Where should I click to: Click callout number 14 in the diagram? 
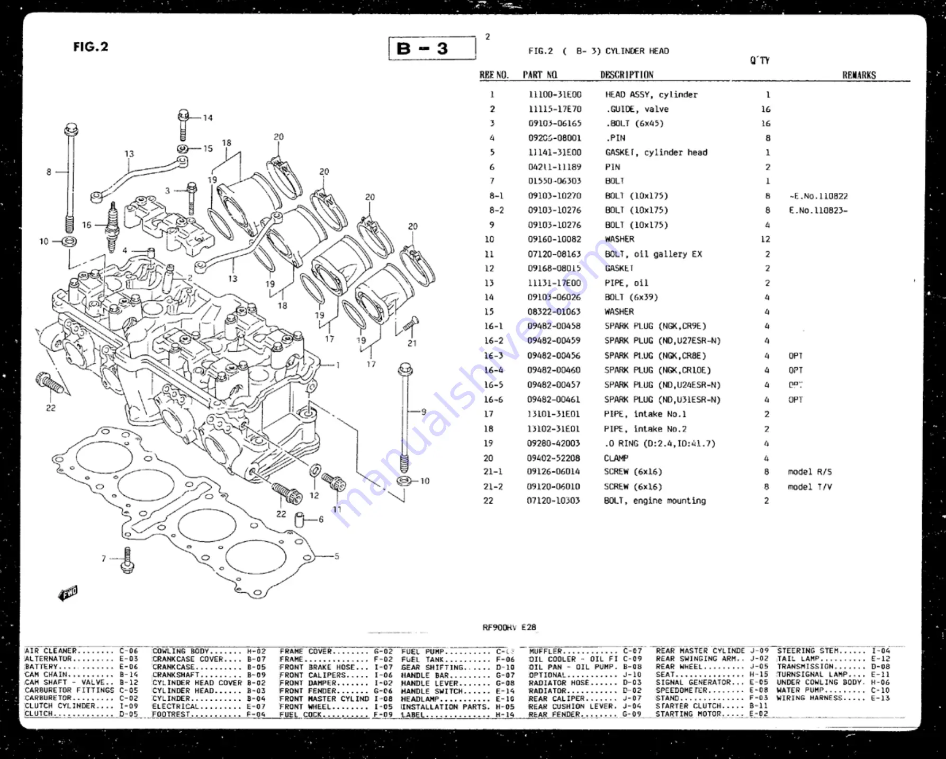(208, 118)
